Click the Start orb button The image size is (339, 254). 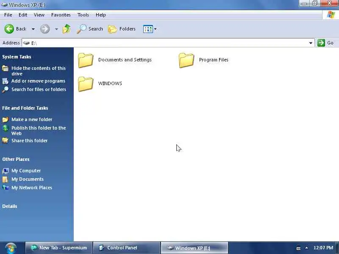(x=11, y=248)
